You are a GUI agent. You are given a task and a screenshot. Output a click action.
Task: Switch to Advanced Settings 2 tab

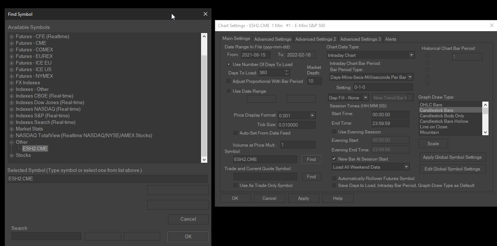(316, 39)
